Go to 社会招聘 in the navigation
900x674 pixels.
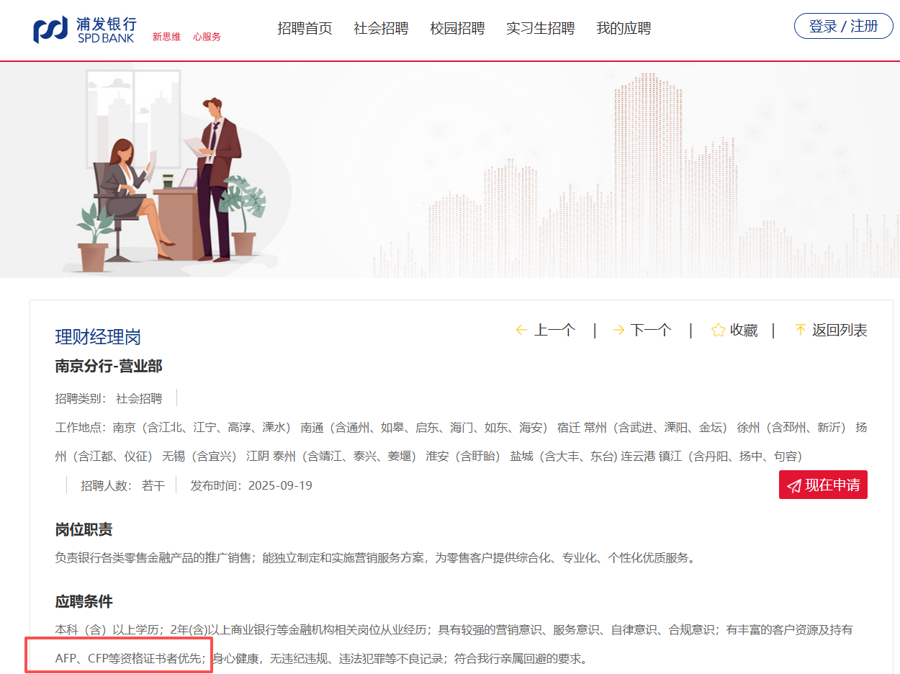coord(381,28)
